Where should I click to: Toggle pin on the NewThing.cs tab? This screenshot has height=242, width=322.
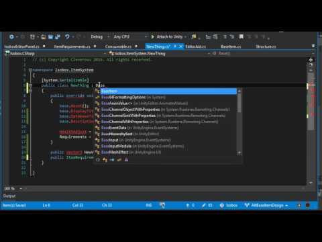point(175,46)
